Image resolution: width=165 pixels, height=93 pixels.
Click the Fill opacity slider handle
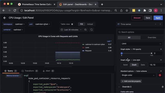[x=121, y=53]
